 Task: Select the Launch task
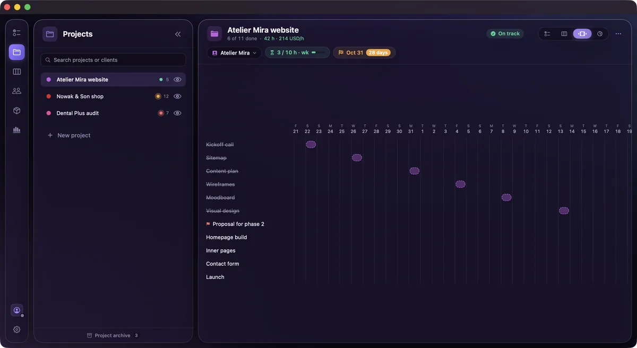[215, 277]
